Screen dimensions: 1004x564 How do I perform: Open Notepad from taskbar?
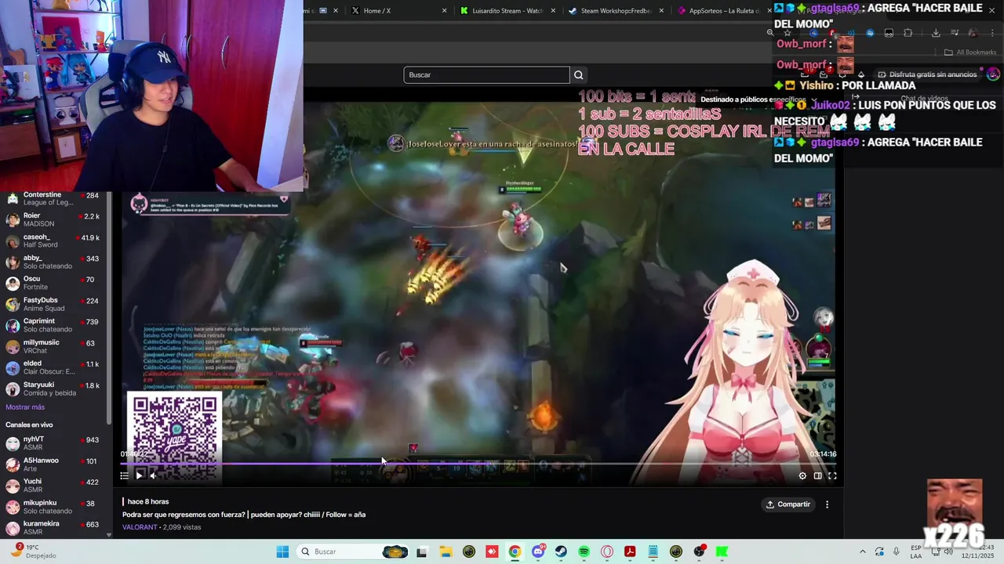tap(653, 551)
